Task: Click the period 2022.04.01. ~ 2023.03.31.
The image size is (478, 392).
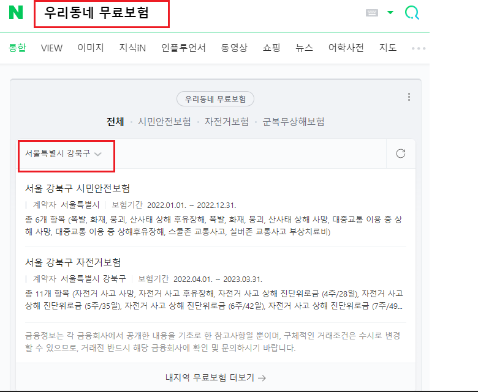Action: pyautogui.click(x=218, y=279)
